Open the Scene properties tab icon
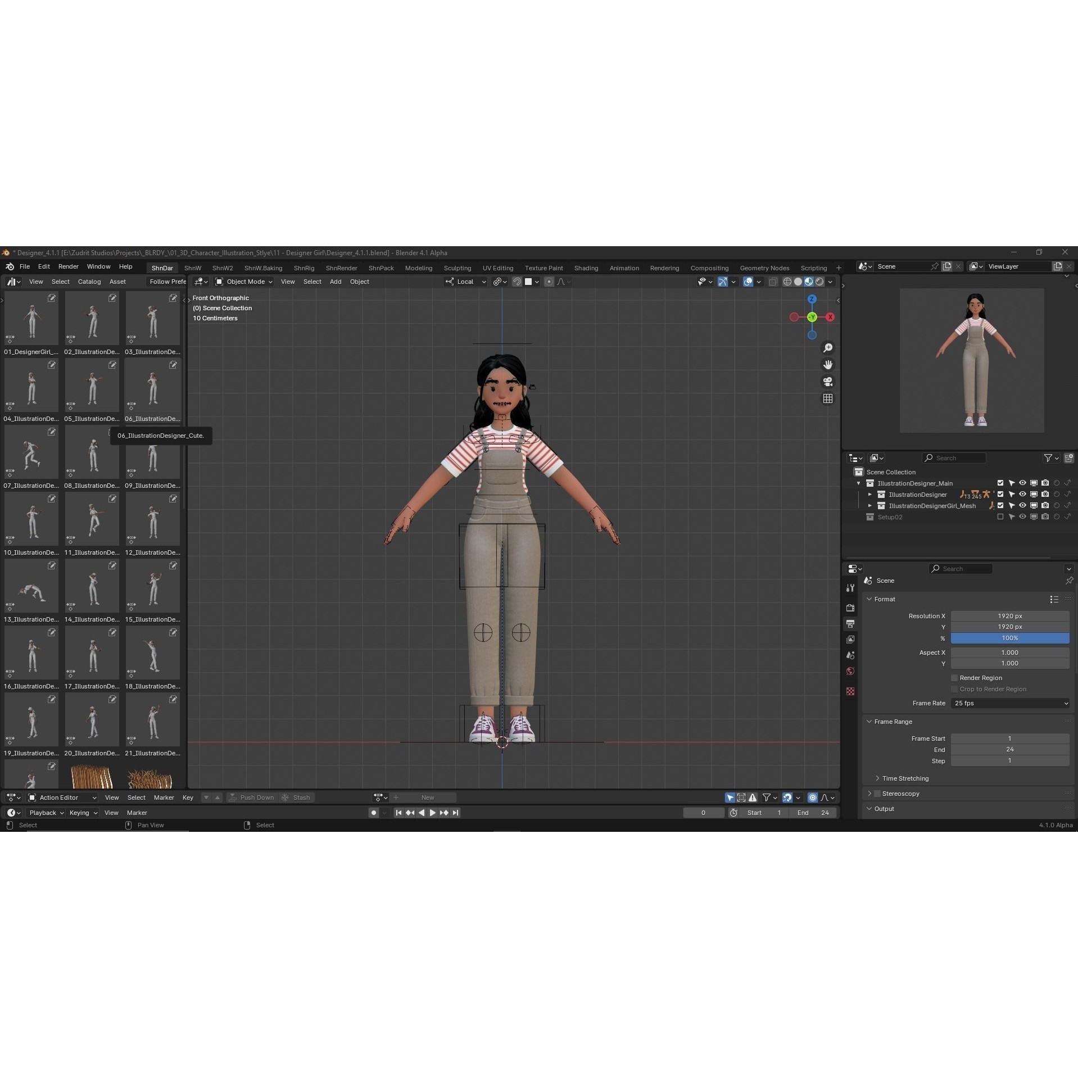Image resolution: width=1078 pixels, height=1078 pixels. pos(850,655)
